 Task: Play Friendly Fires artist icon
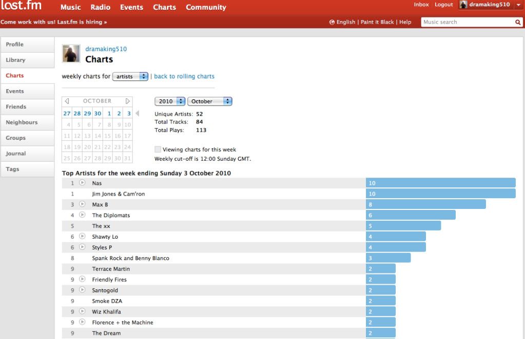pyautogui.click(x=82, y=279)
